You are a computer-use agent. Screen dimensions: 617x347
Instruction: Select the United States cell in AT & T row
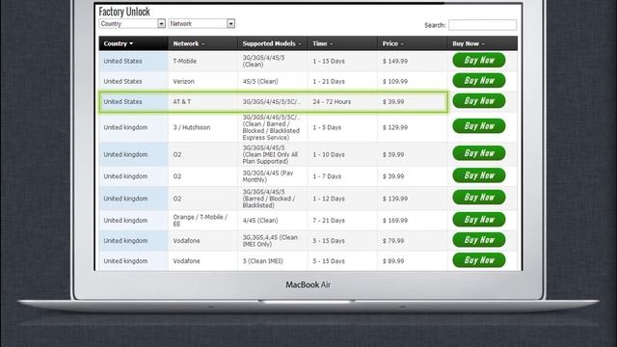[x=133, y=101]
